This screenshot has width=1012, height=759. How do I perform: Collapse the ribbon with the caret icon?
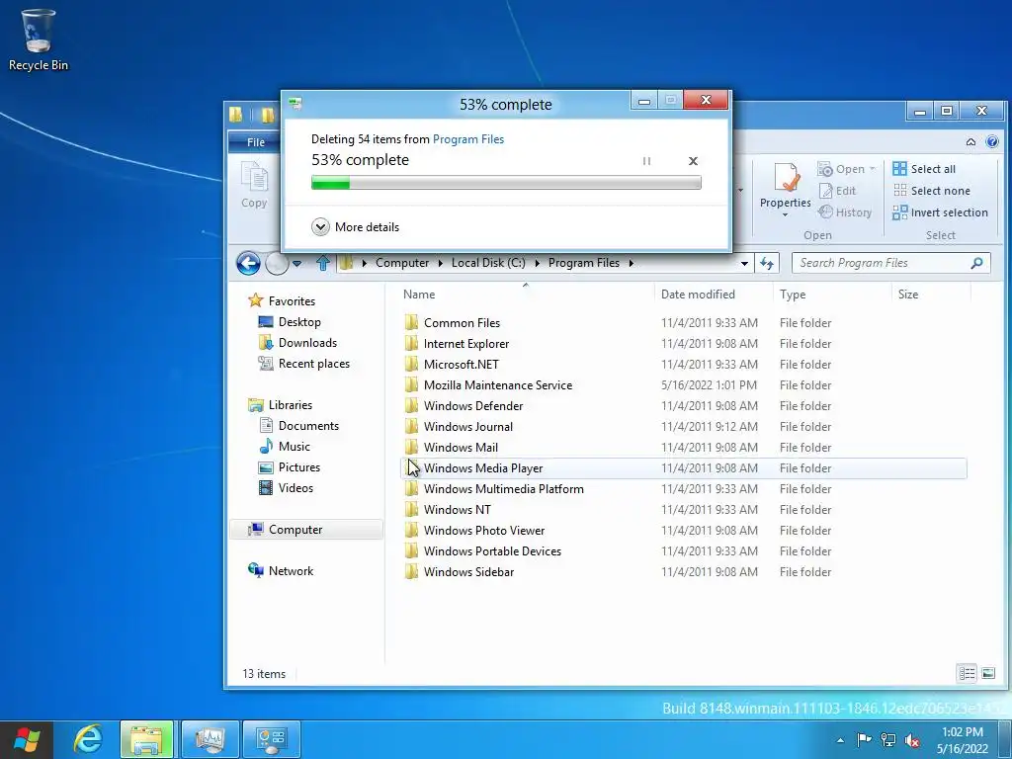(970, 142)
